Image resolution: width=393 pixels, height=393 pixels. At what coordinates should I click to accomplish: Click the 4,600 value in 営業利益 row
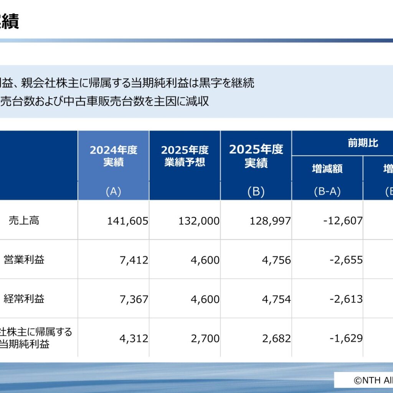click(205, 260)
